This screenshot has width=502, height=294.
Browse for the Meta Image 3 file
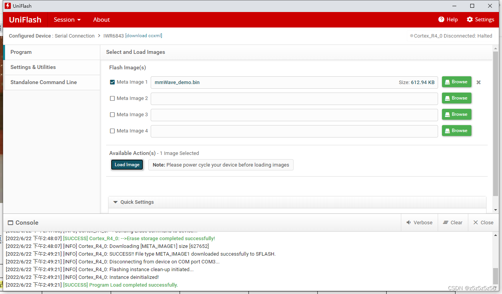pos(457,115)
